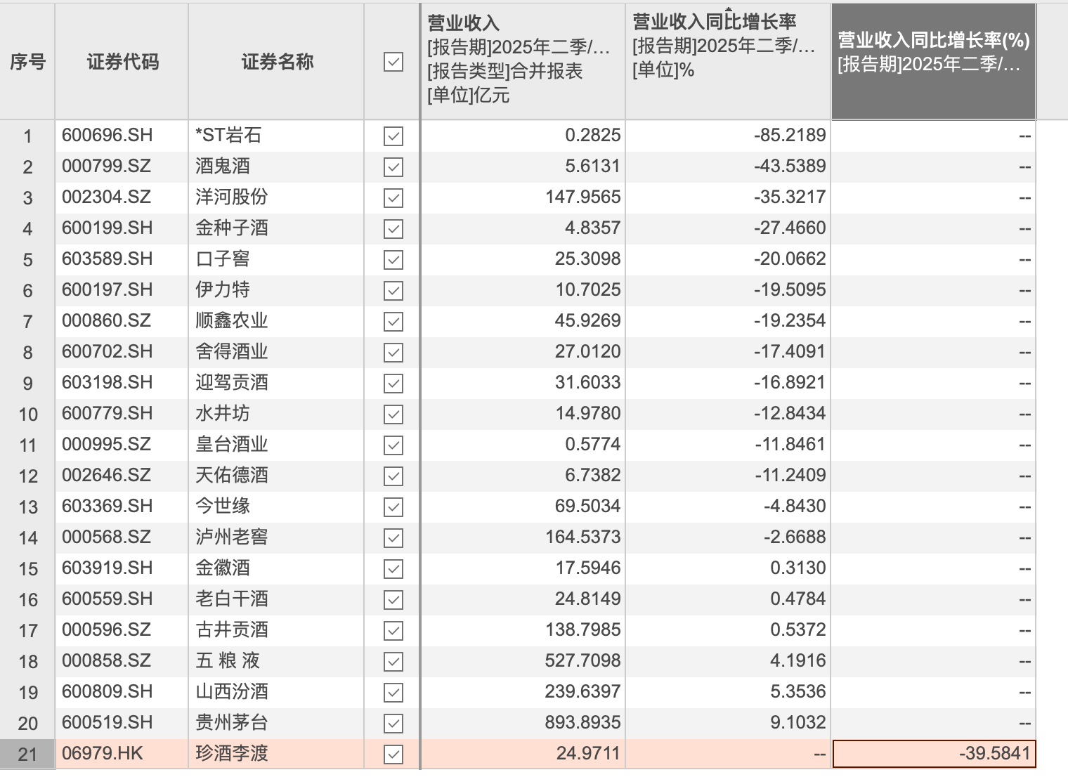Click the highlighted 营业收入同比增长率(%) column header
1068x777 pixels.
(933, 60)
